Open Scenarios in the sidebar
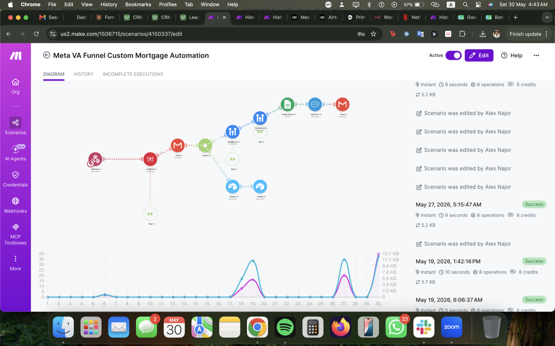 tap(15, 126)
